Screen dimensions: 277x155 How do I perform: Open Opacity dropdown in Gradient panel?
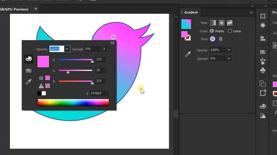229,50
